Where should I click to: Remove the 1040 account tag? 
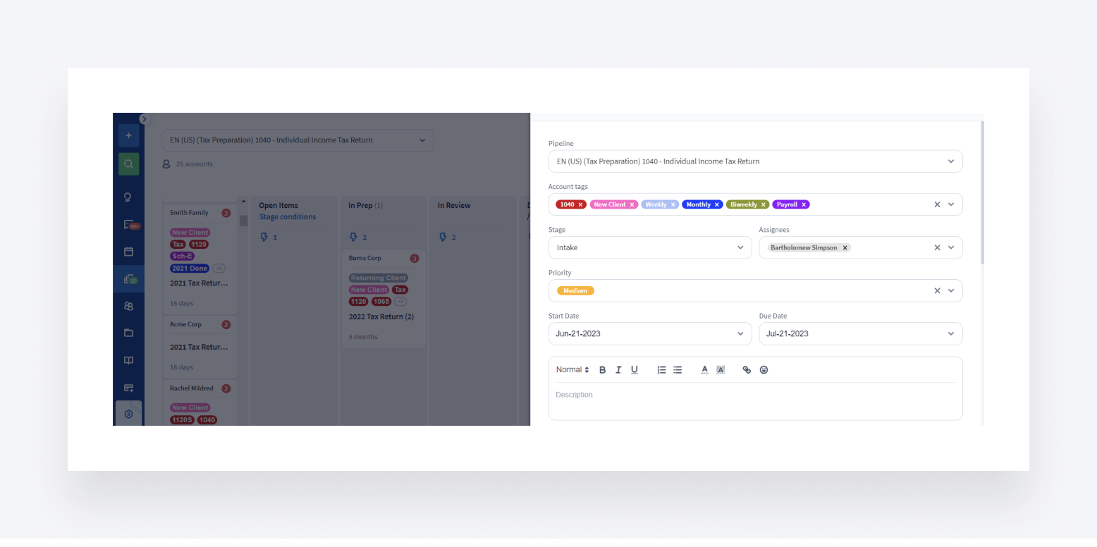tap(580, 204)
